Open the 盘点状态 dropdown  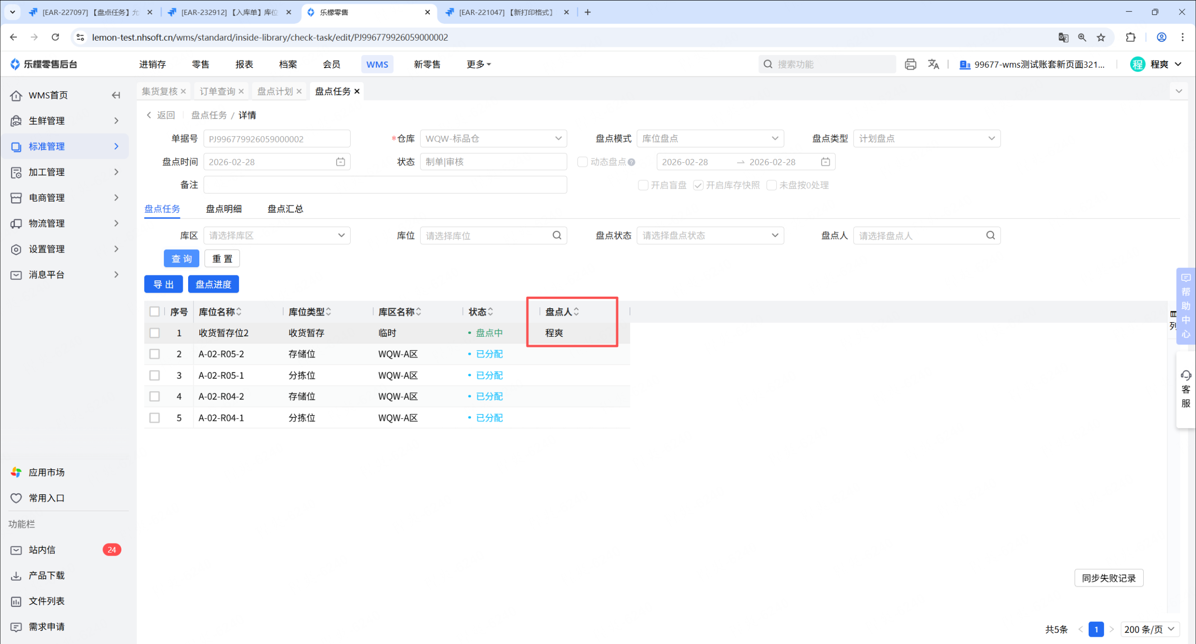(x=709, y=235)
